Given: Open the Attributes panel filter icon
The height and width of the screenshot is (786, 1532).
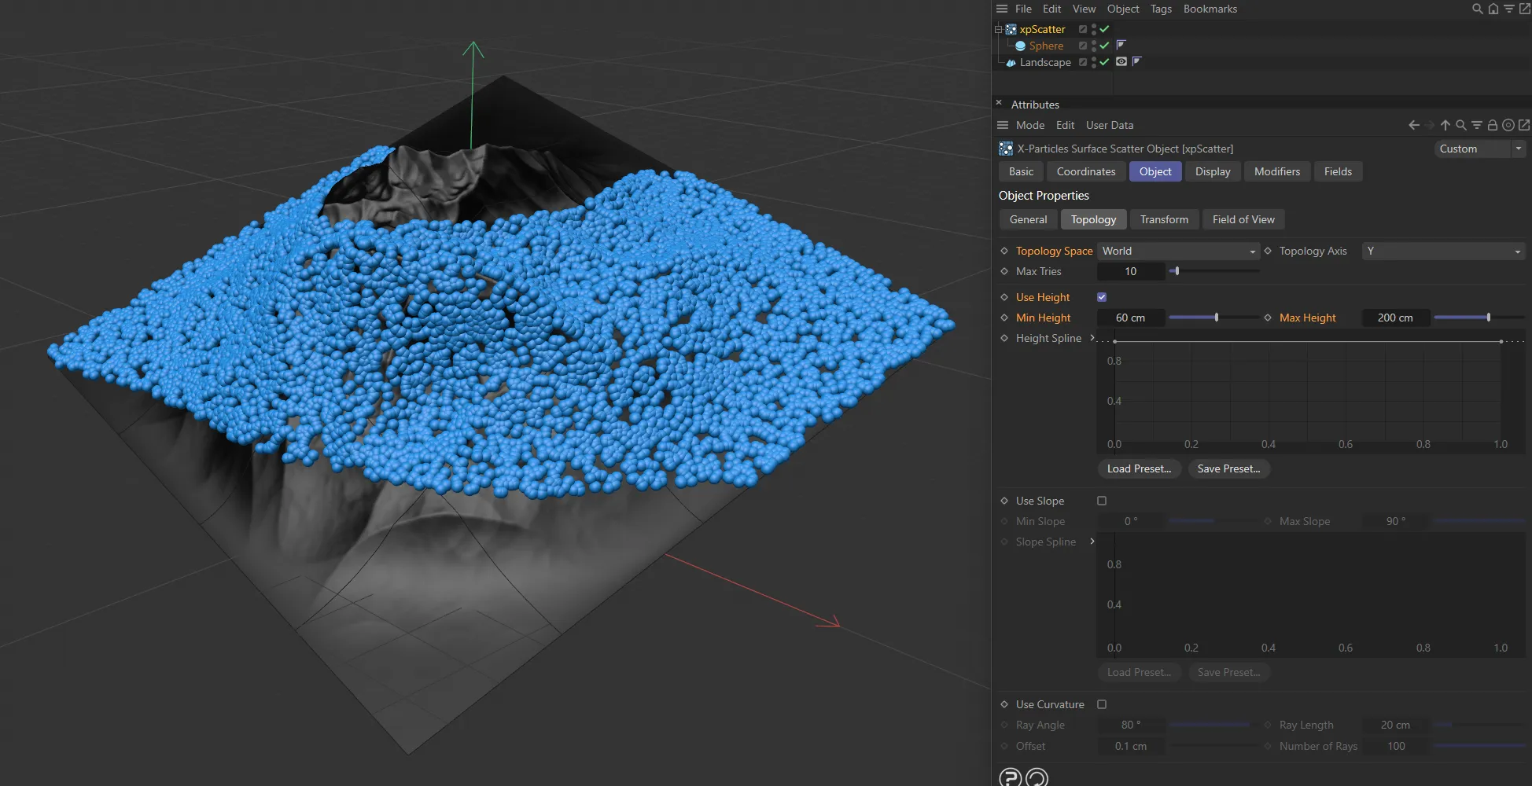Looking at the screenshot, I should click(1476, 125).
